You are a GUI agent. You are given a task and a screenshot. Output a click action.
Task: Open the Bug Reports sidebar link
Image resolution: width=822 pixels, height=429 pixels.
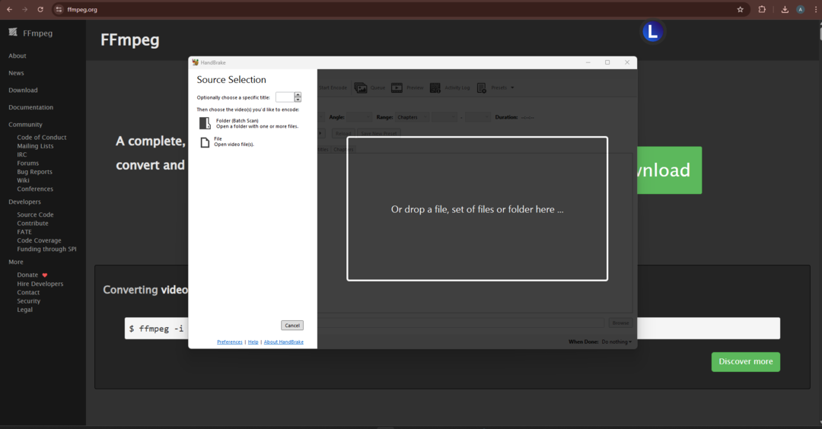(x=34, y=172)
